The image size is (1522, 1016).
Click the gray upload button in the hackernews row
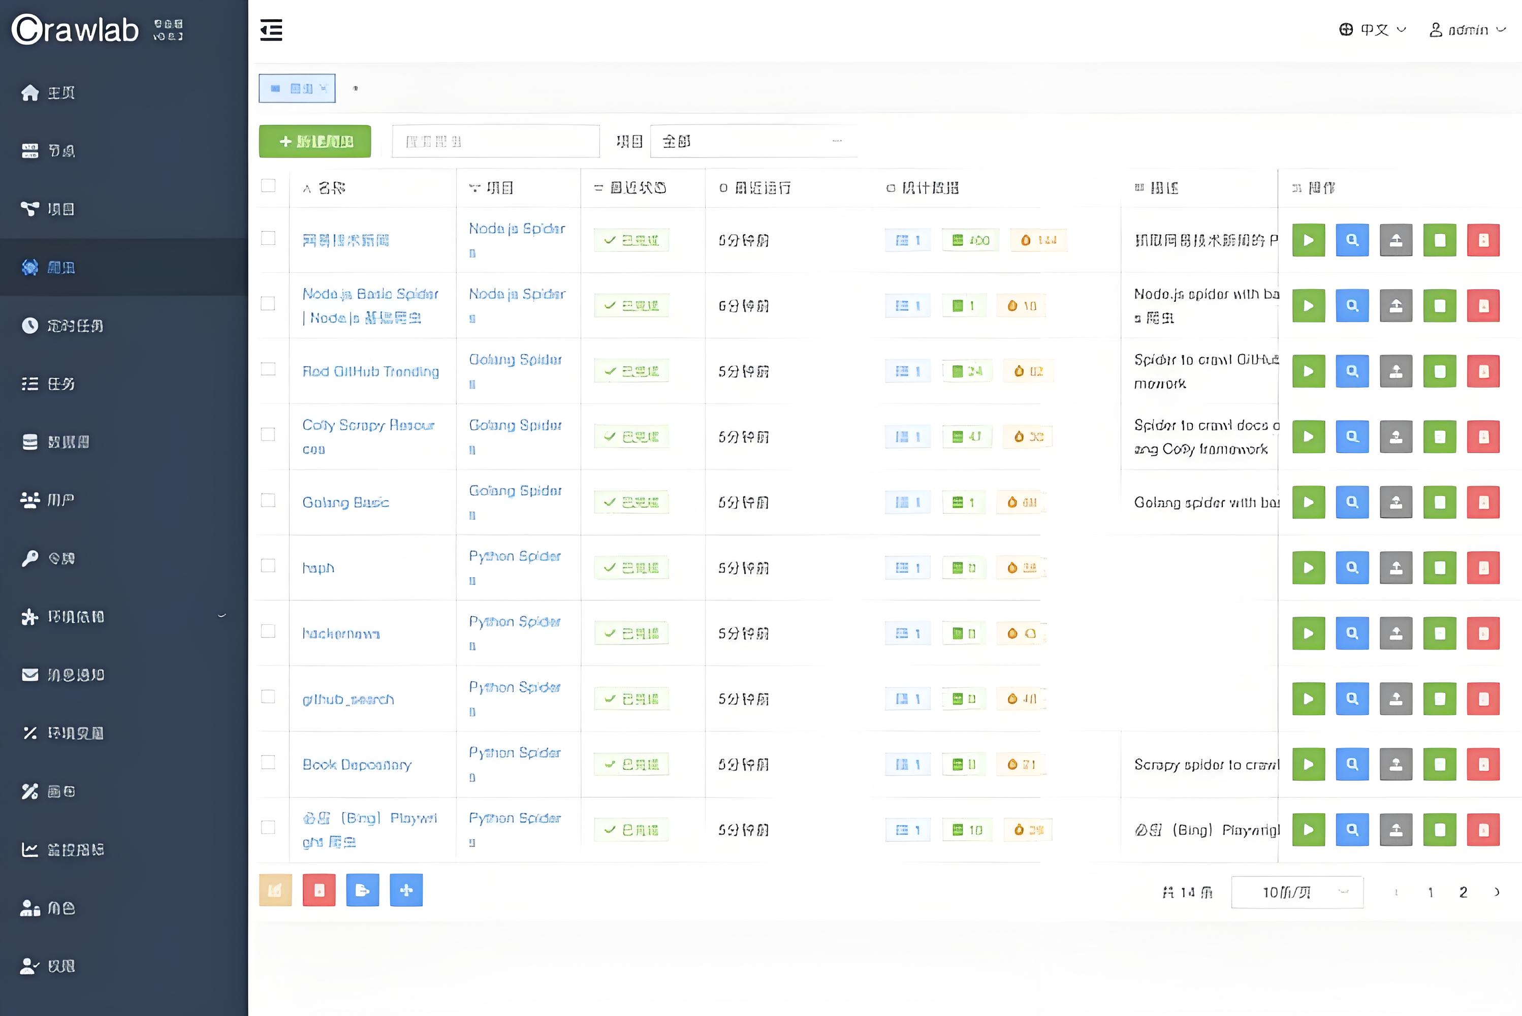pos(1396,633)
